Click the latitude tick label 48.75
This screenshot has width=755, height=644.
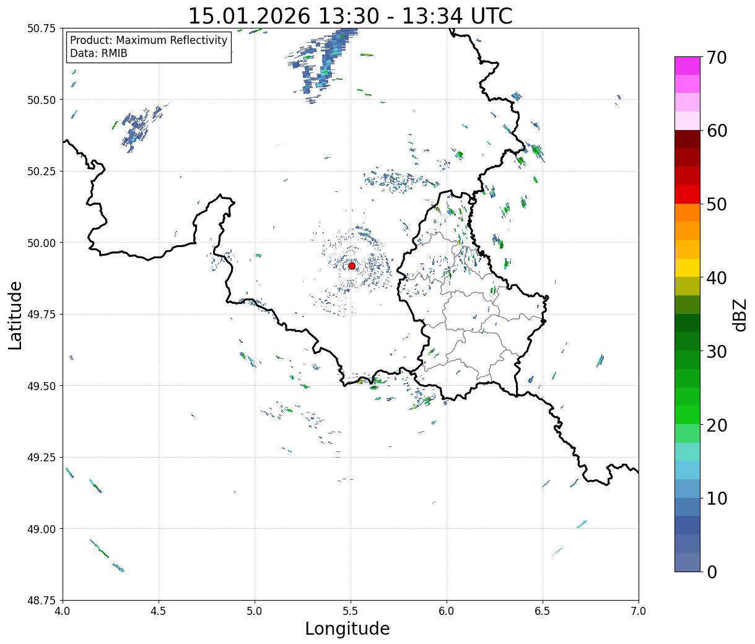pyautogui.click(x=41, y=601)
